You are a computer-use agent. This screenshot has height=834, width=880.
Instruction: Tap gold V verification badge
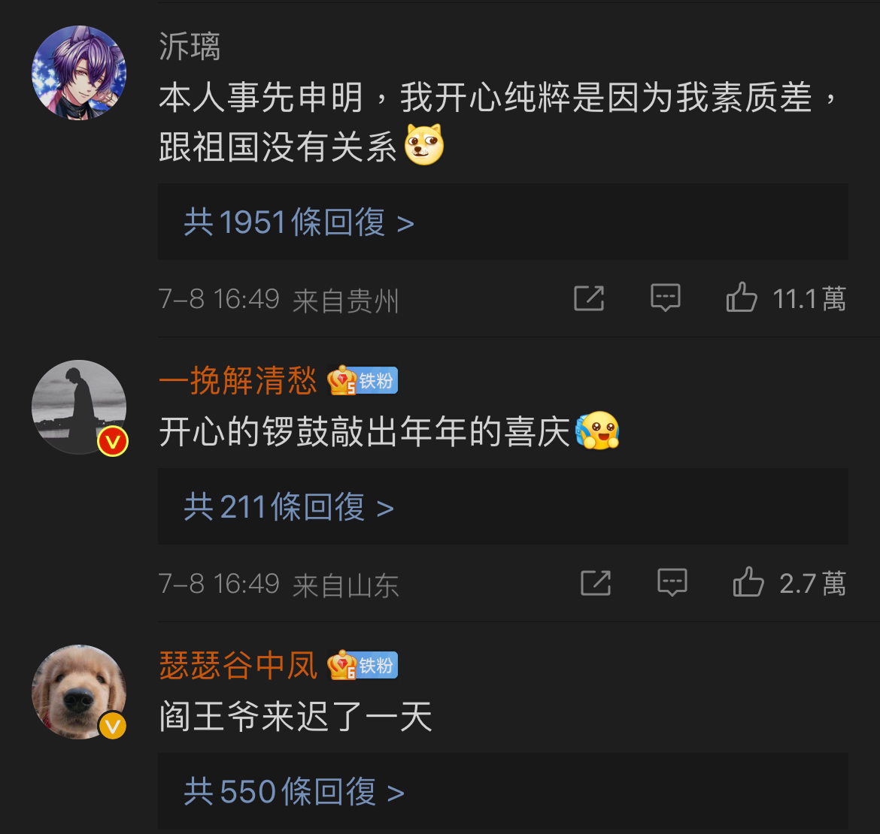click(113, 727)
